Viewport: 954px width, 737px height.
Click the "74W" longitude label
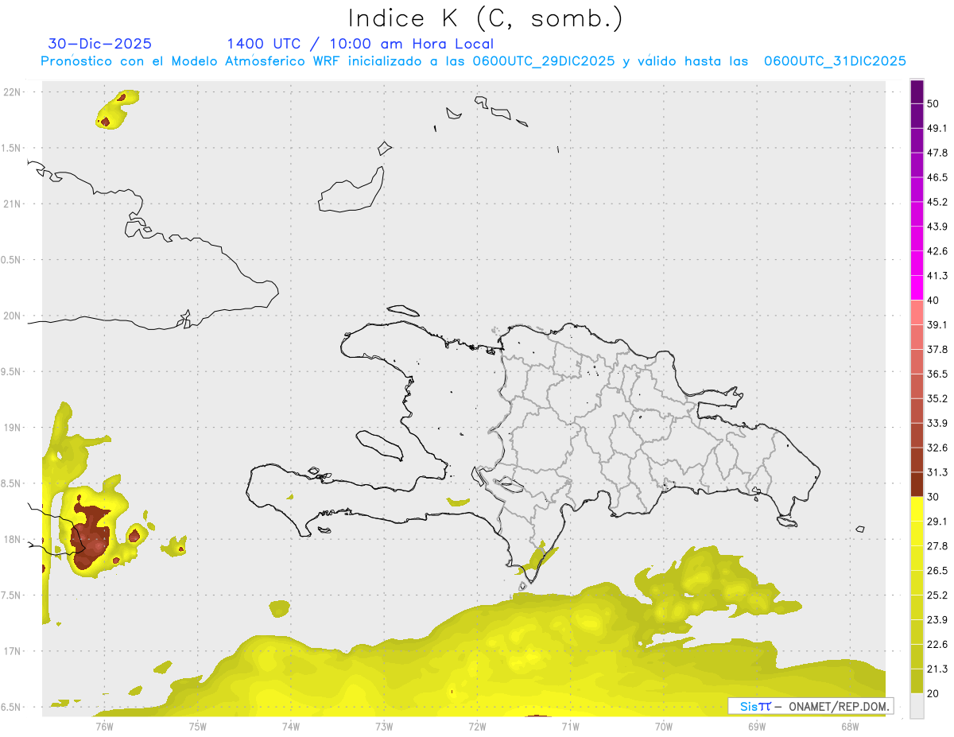290,726
